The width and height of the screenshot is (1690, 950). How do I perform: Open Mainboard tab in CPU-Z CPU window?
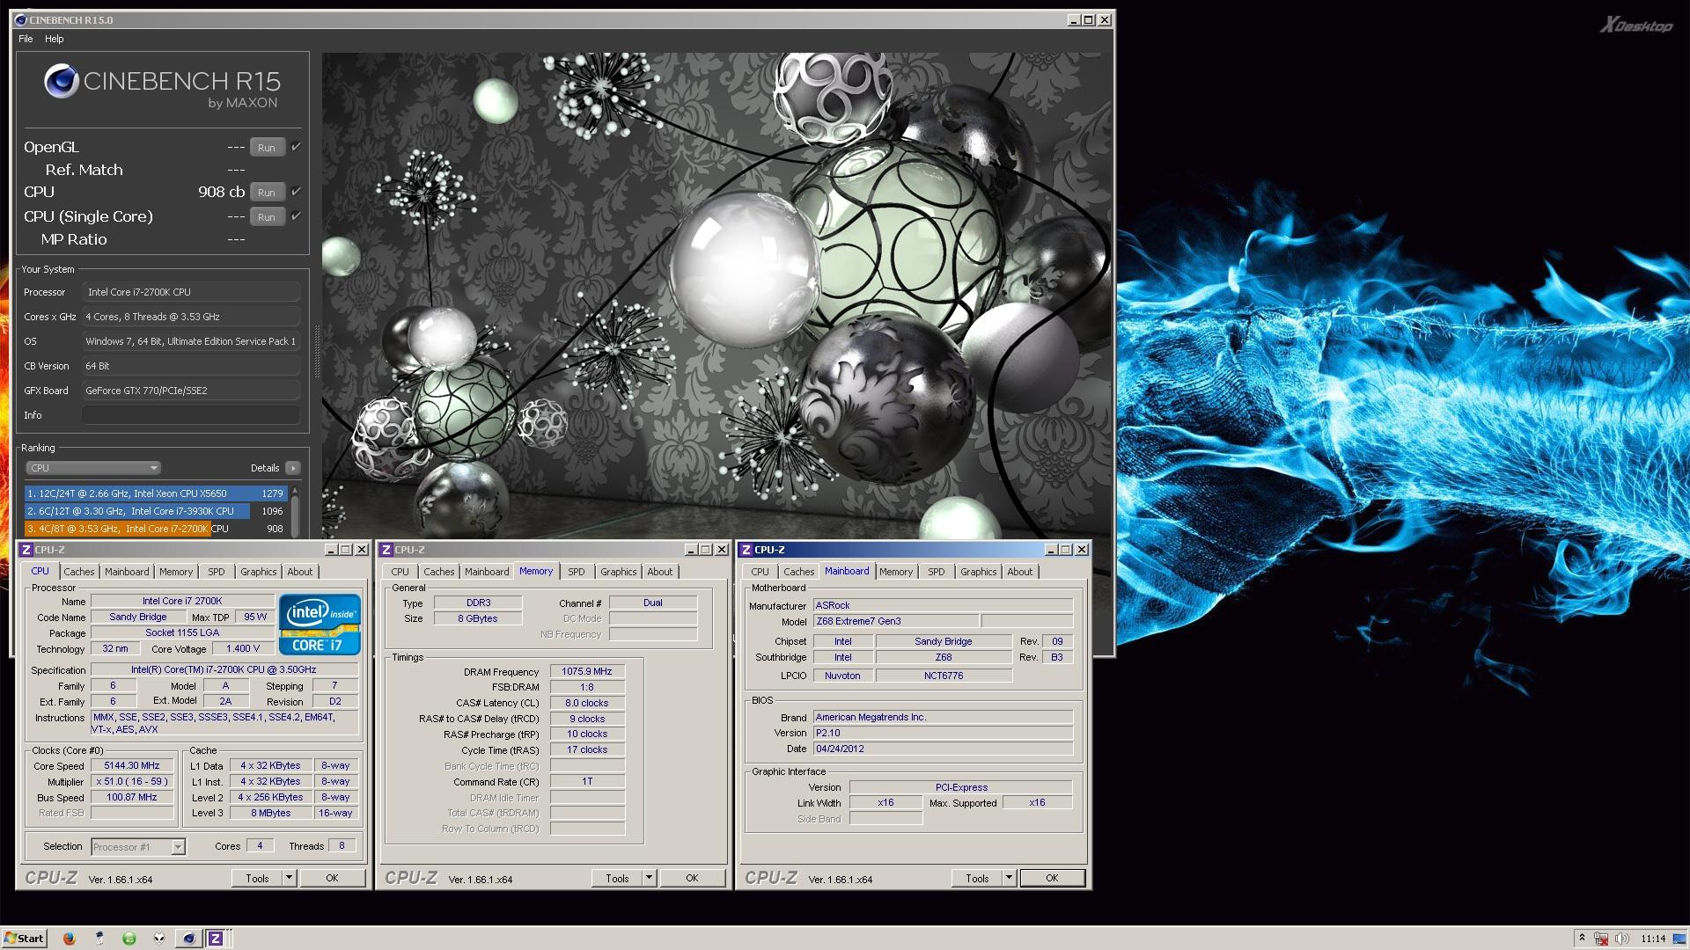(x=127, y=572)
